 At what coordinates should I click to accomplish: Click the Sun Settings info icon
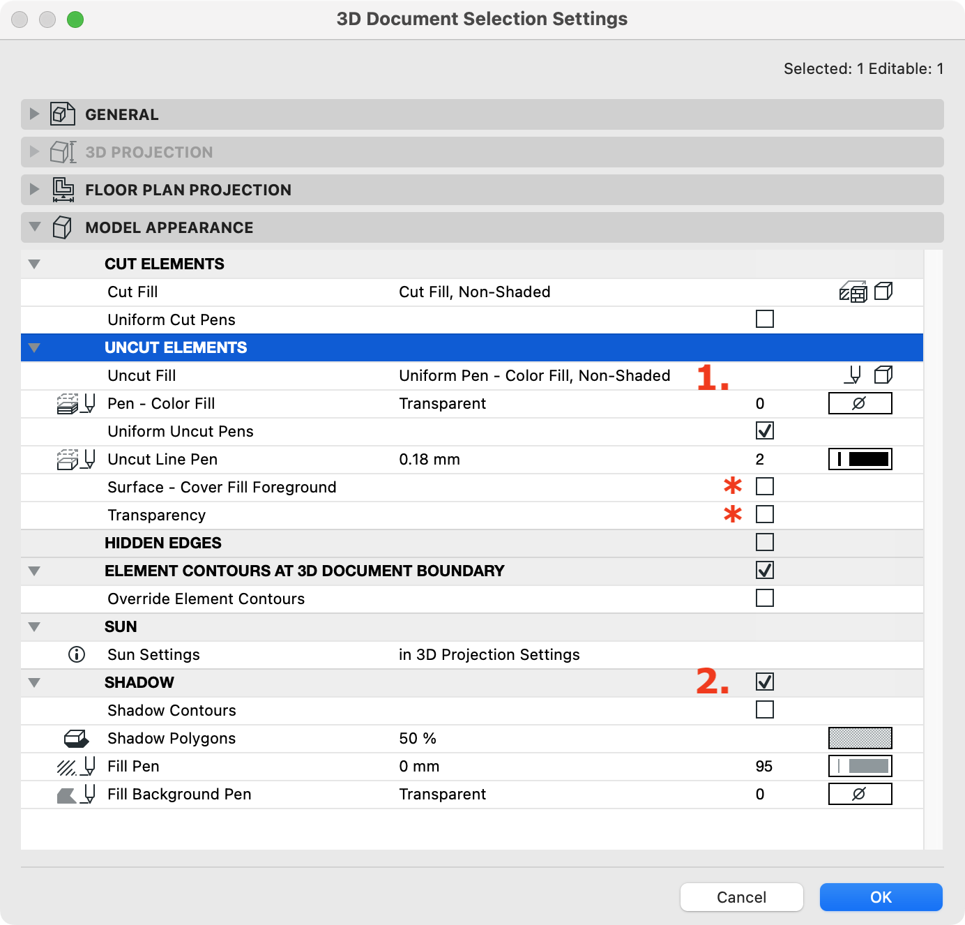point(77,654)
